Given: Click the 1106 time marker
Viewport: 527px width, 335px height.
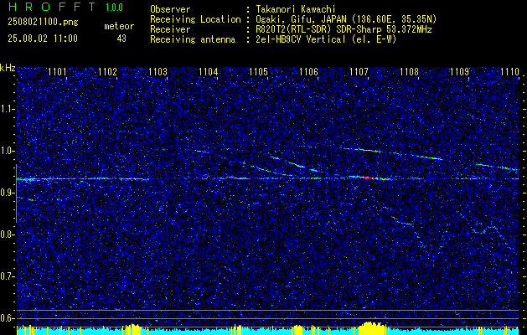Looking at the screenshot, I should (x=309, y=72).
